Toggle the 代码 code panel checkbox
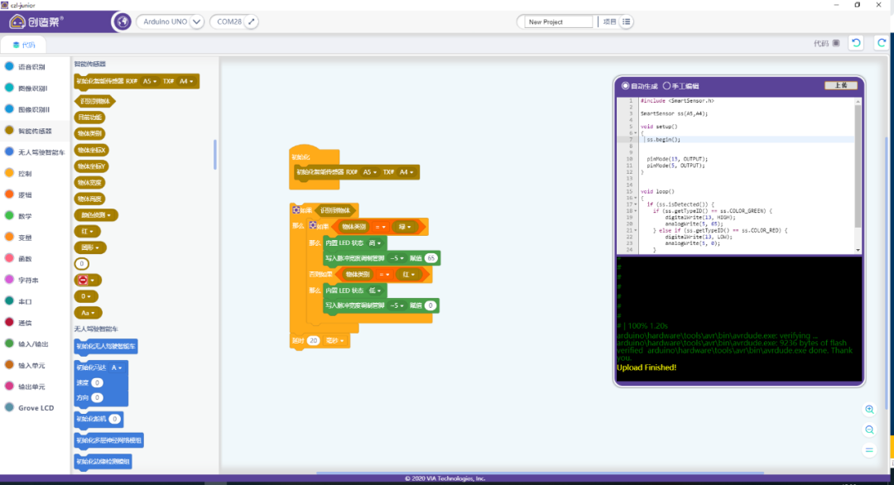The image size is (894, 485). tap(836, 43)
